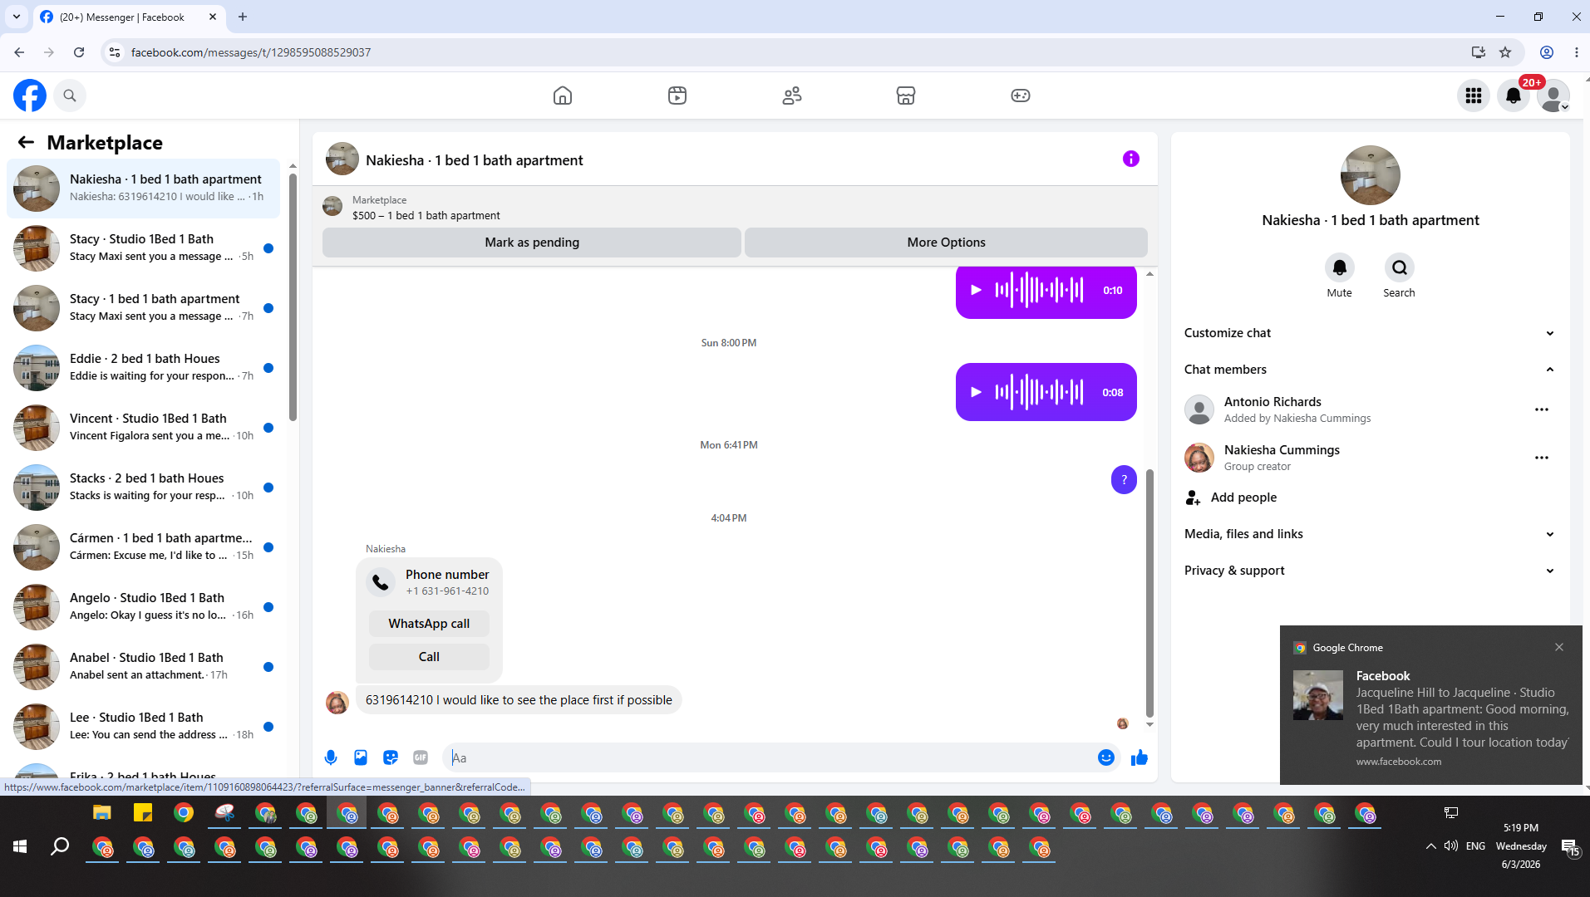Go to the Home feed tab
The image size is (1590, 897).
pyautogui.click(x=563, y=96)
